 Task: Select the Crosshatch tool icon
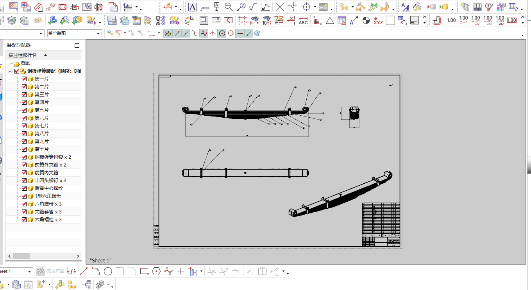(x=204, y=20)
